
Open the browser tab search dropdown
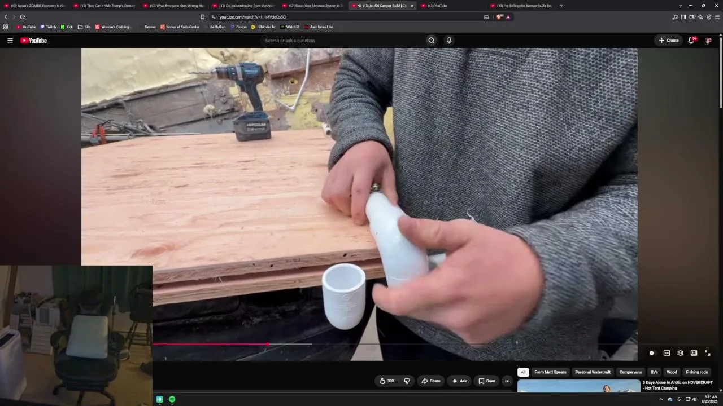click(680, 6)
